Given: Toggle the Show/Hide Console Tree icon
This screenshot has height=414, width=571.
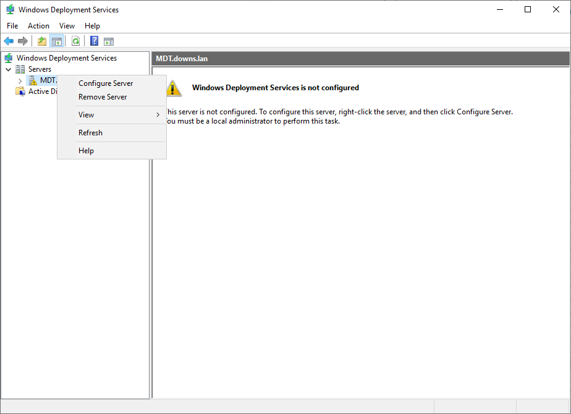Looking at the screenshot, I should tap(57, 41).
